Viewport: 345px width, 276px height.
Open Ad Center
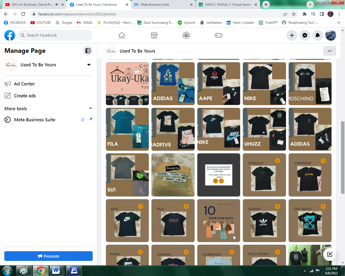49,84
